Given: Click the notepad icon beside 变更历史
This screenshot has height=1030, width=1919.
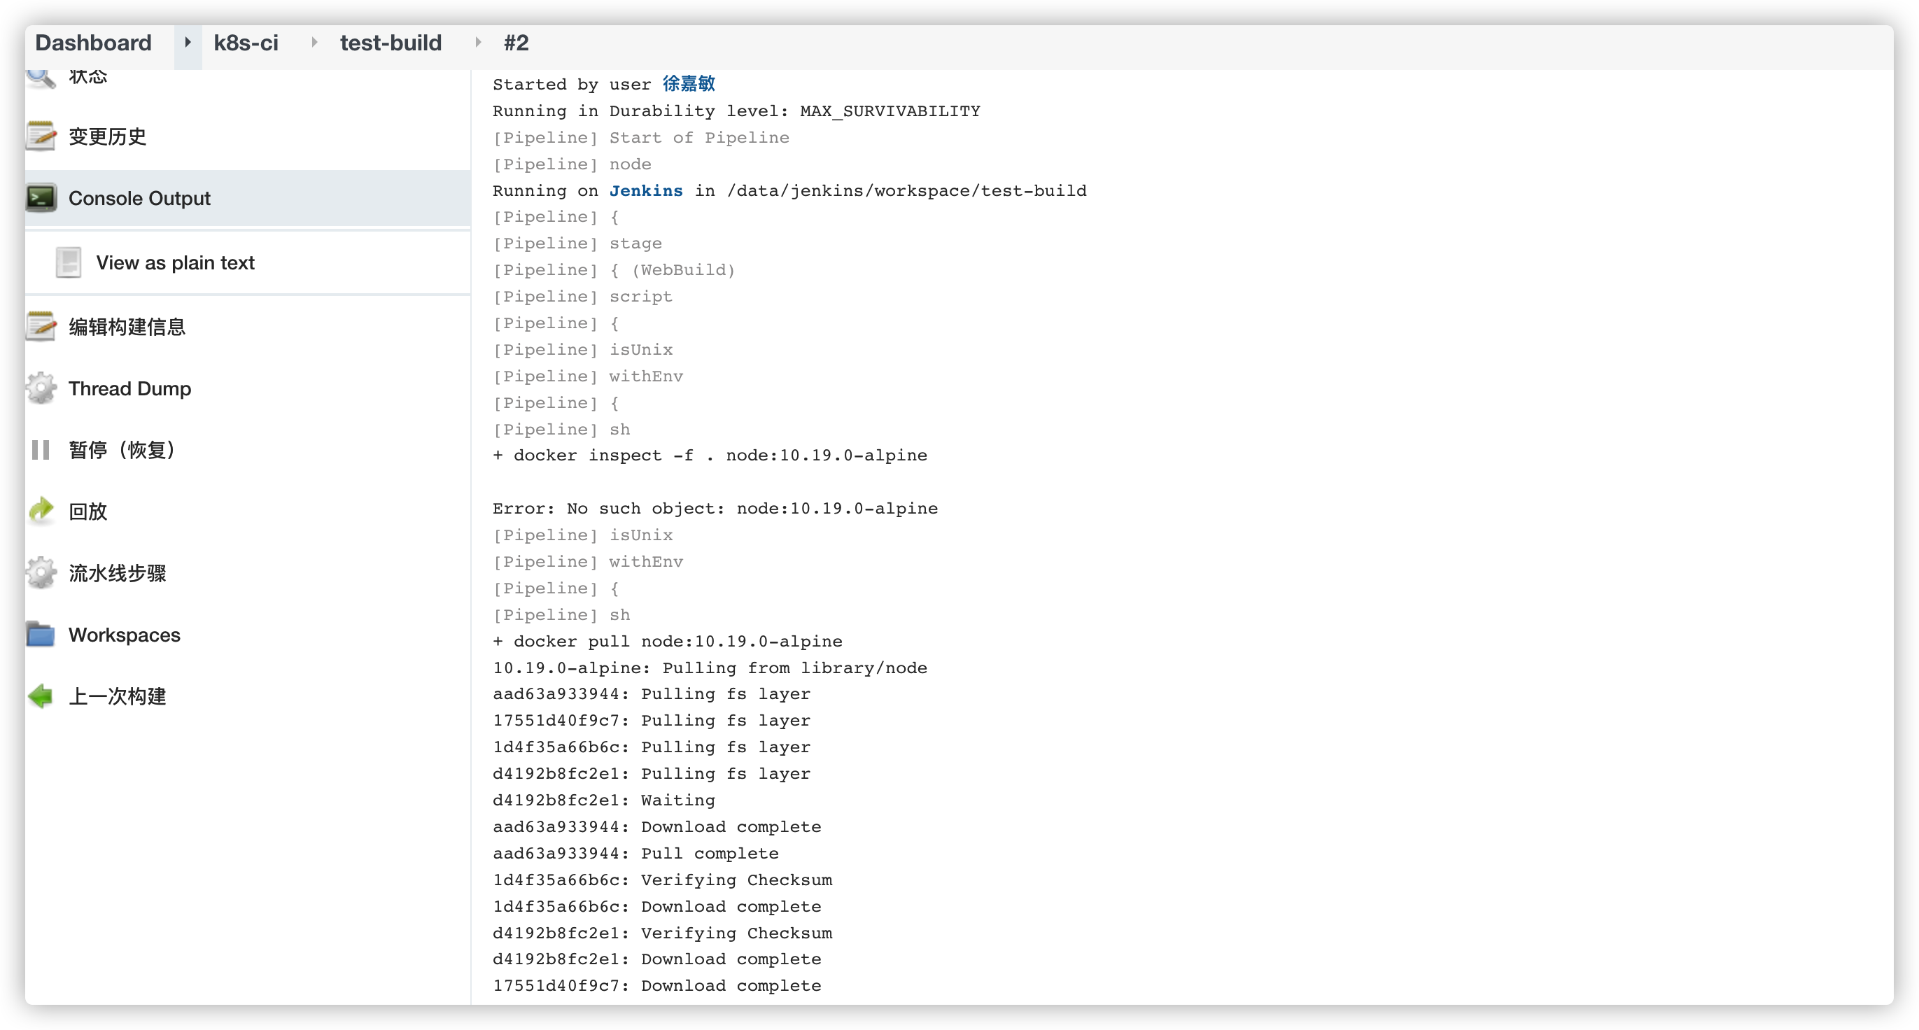Looking at the screenshot, I should [41, 136].
